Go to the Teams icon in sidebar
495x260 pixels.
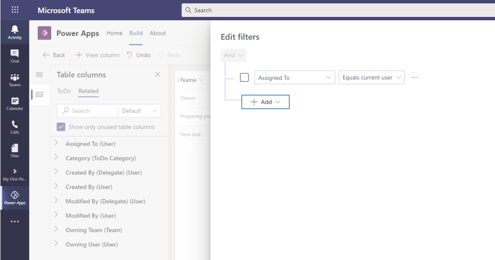(15, 80)
